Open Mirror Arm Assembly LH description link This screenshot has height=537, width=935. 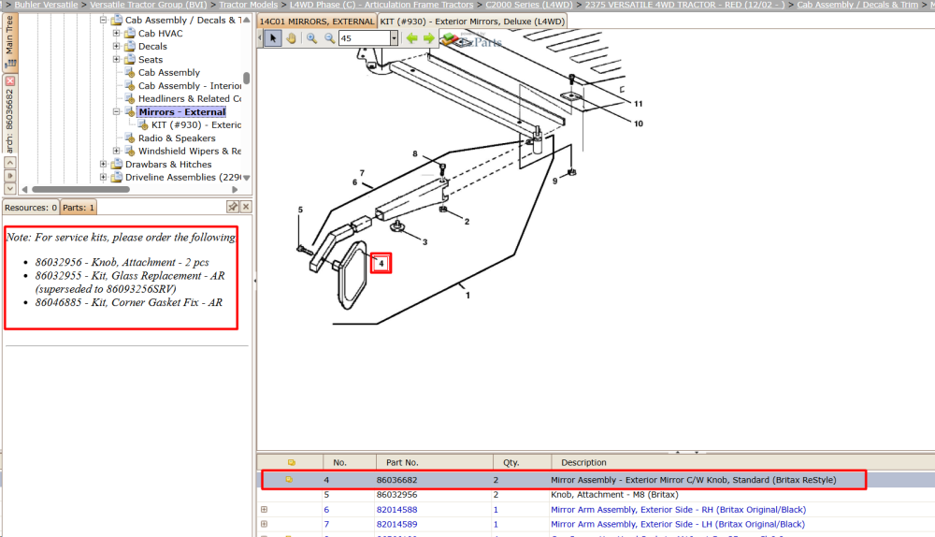[677, 524]
